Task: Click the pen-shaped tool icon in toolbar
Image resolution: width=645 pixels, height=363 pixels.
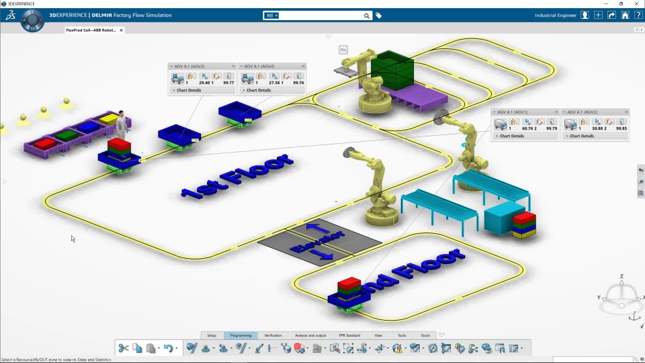Action: pyautogui.click(x=259, y=348)
